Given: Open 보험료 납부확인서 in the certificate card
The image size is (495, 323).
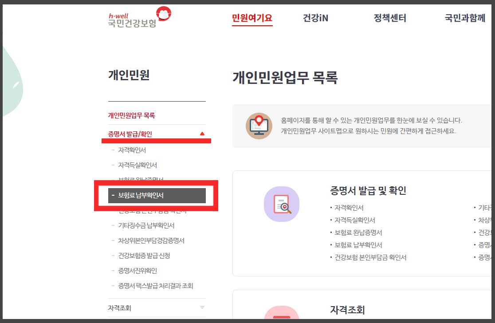Looking at the screenshot, I should point(358,245).
